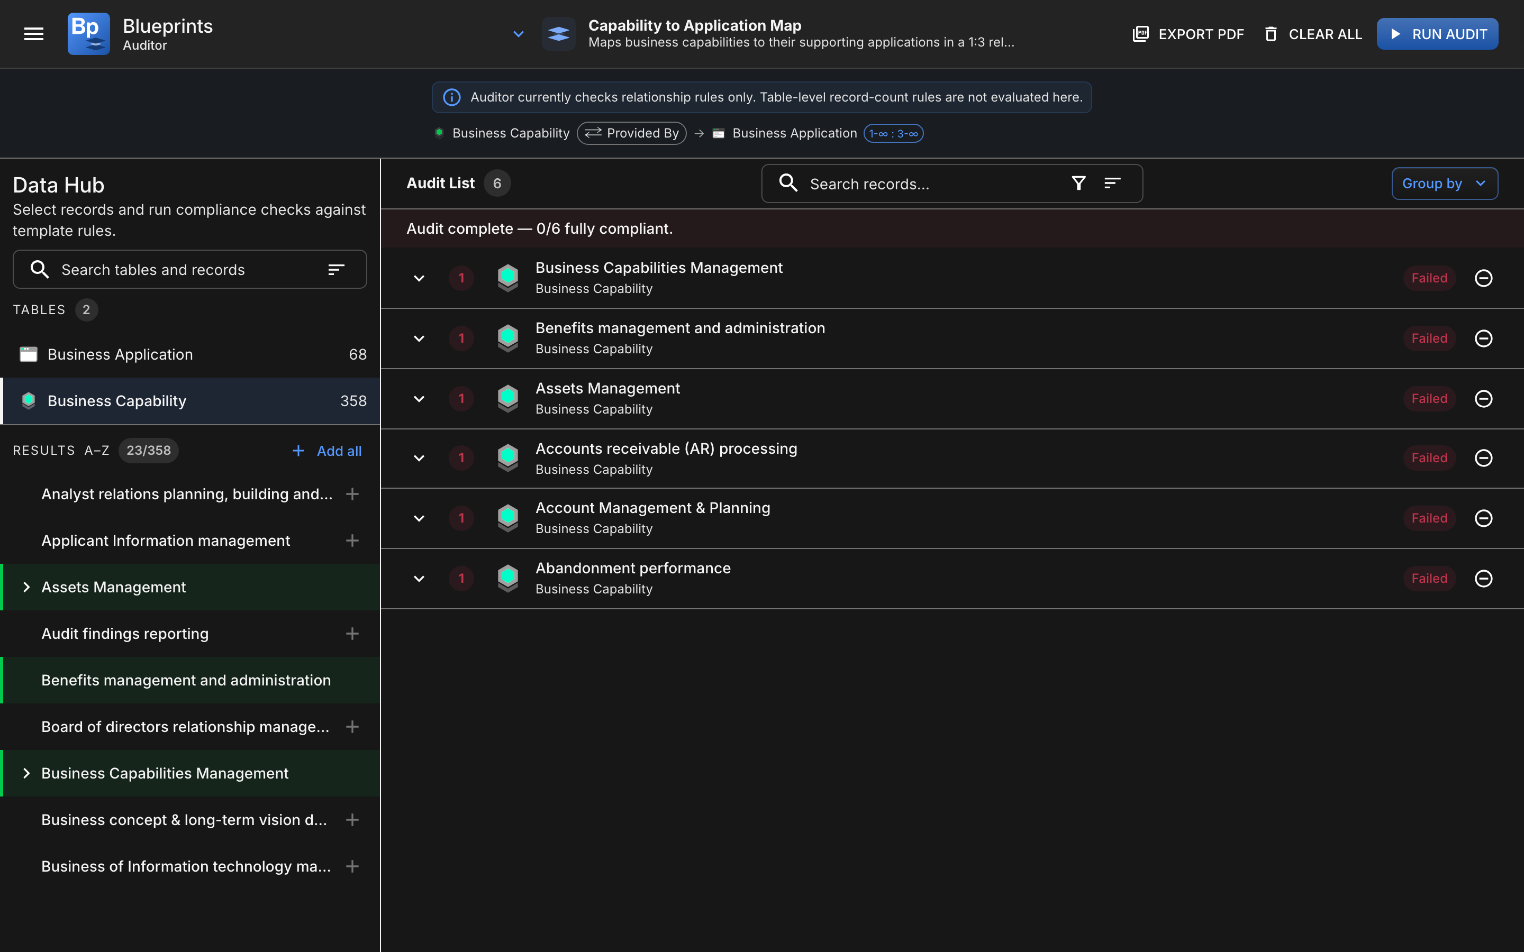The height and width of the screenshot is (952, 1524).
Task: Add Audit findings reporting record
Action: click(352, 634)
